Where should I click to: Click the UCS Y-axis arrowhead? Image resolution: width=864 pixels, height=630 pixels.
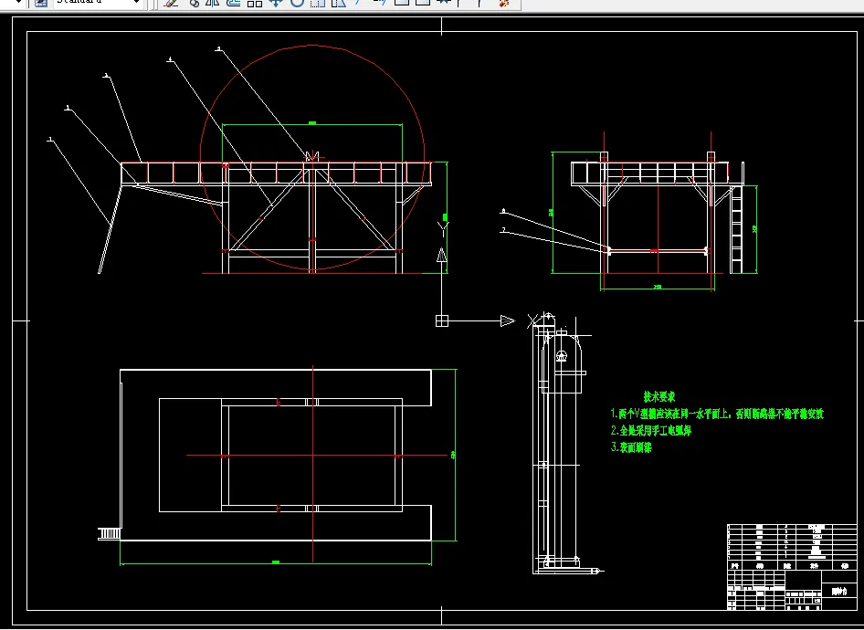441,255
